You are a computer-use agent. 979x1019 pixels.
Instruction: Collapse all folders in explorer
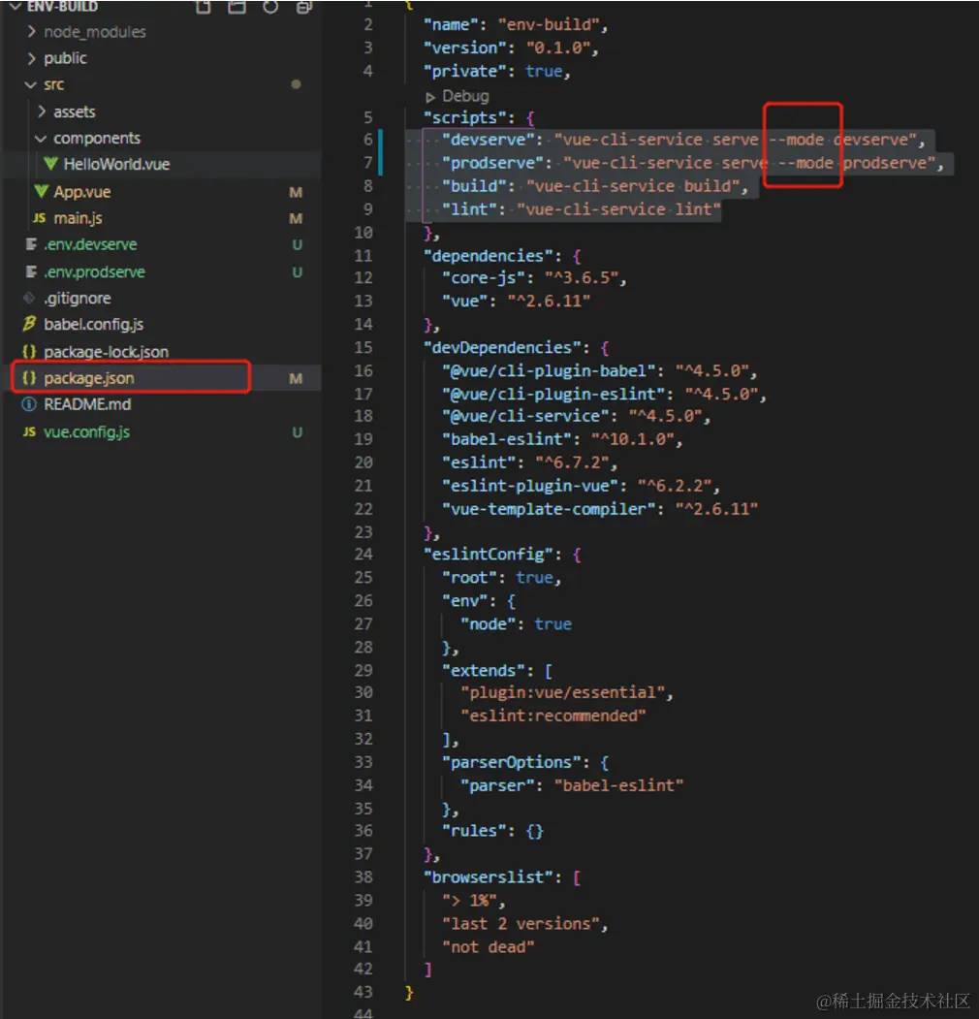[x=304, y=7]
